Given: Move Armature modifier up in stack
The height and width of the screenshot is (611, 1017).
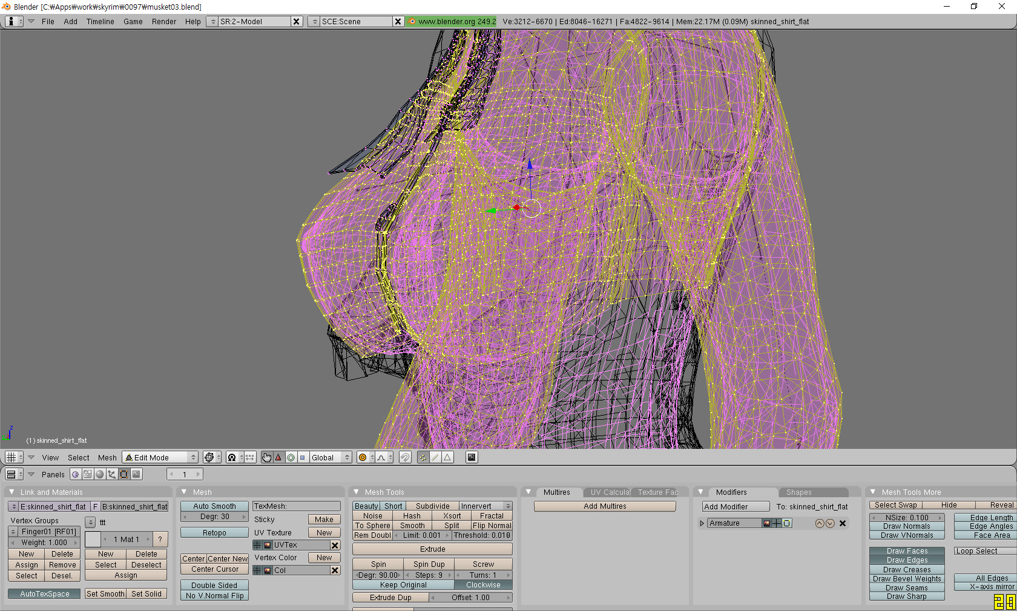Looking at the screenshot, I should [820, 523].
